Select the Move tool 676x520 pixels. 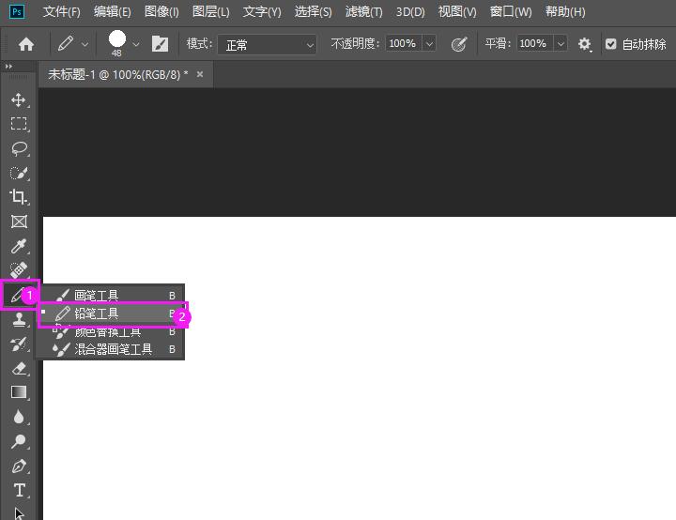(19, 100)
